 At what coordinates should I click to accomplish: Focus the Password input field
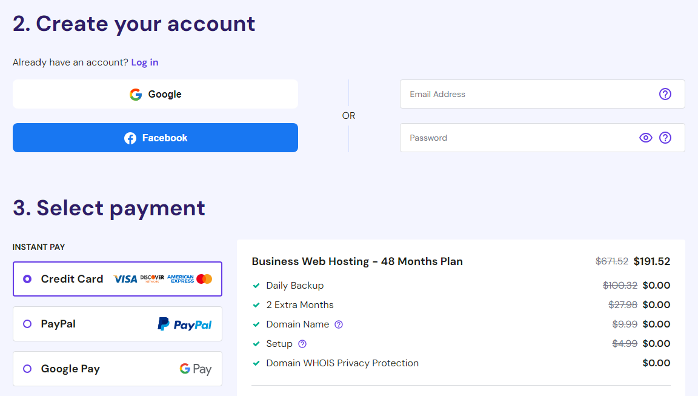click(542, 138)
